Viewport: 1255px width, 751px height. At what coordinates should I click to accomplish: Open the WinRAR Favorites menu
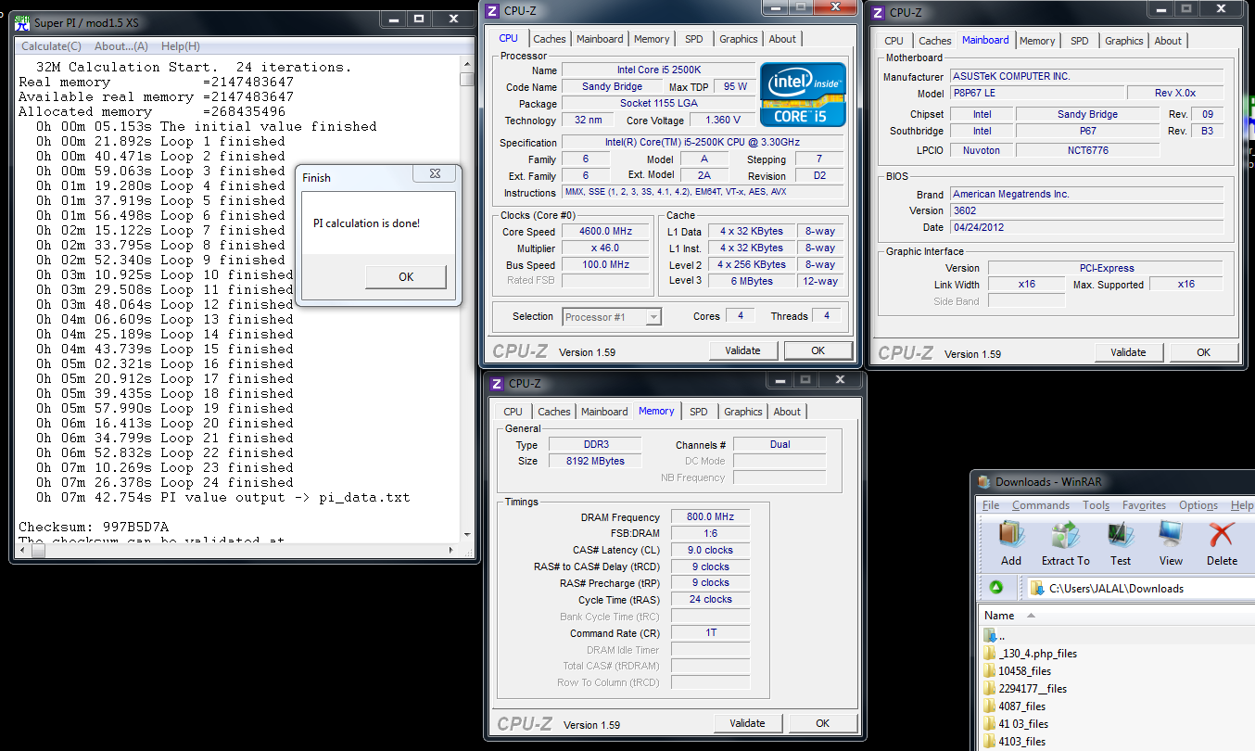(x=1144, y=505)
